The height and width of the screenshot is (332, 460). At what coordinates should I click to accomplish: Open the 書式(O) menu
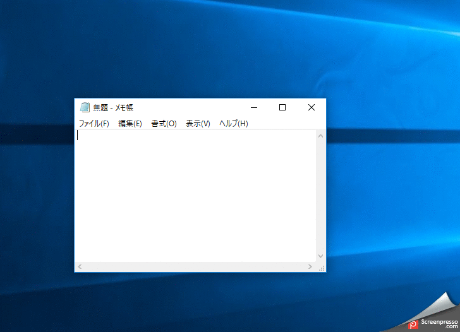[x=164, y=124]
